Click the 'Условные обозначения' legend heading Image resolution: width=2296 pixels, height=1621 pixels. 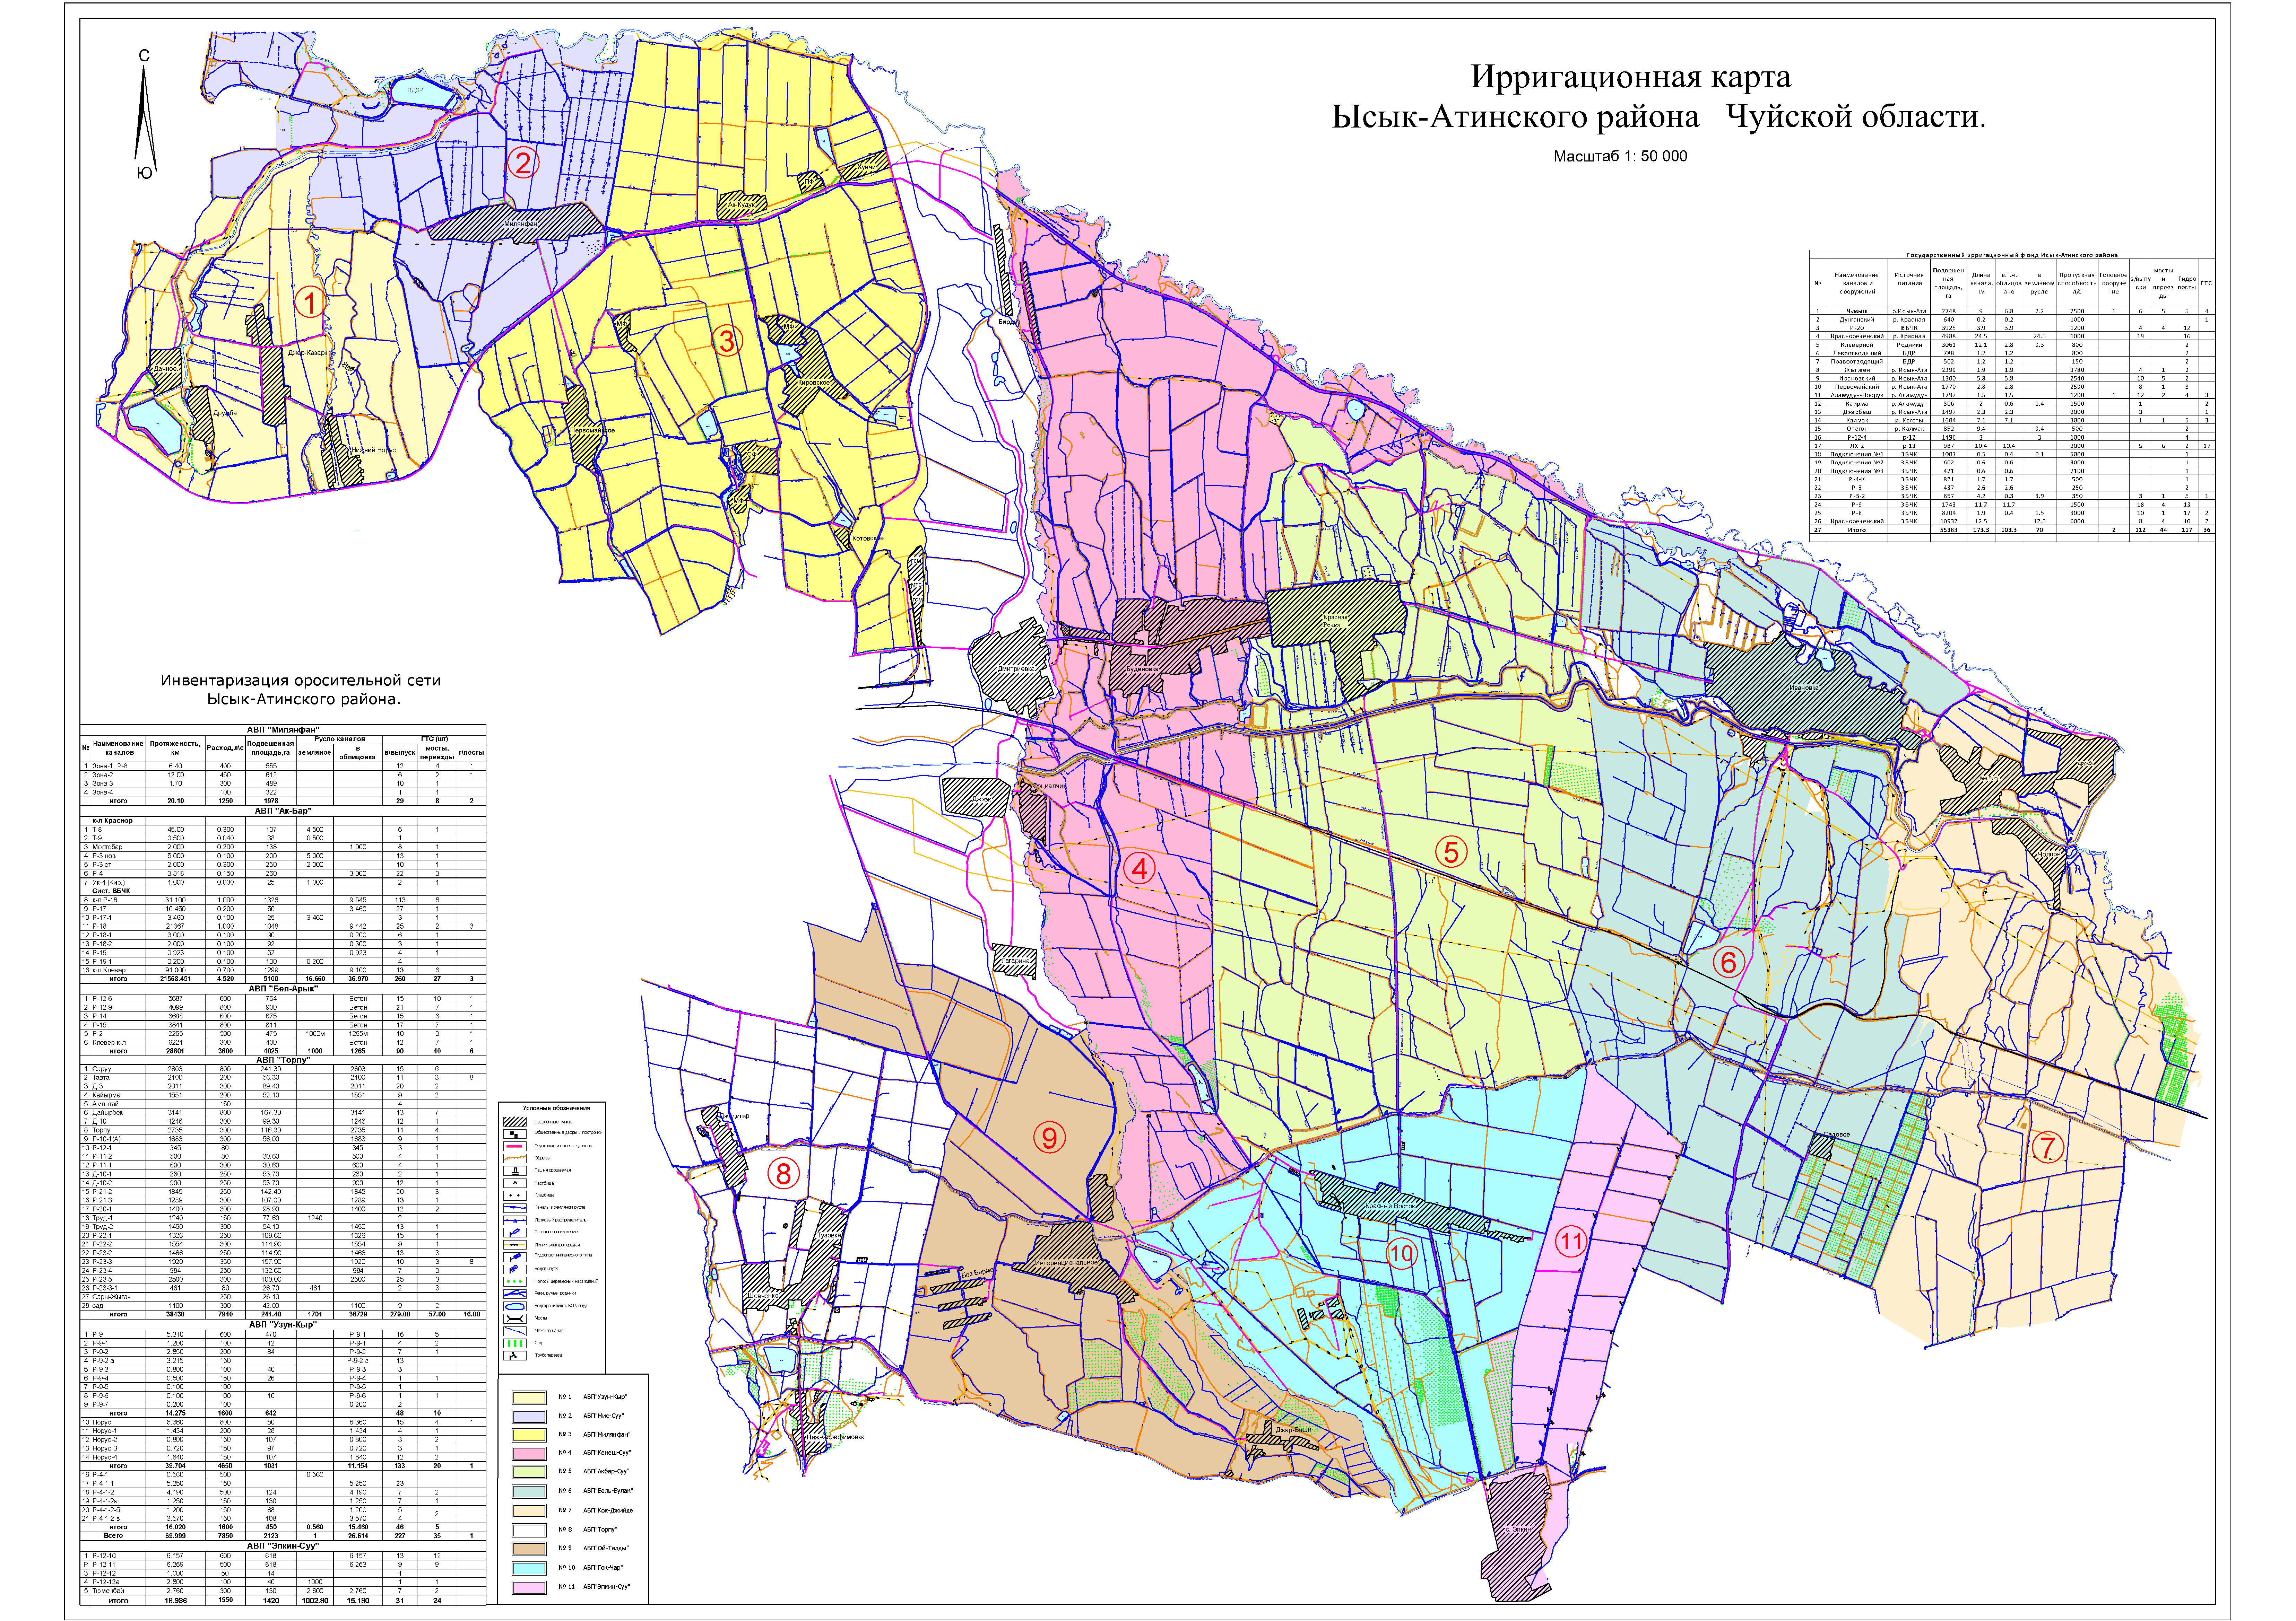click(x=557, y=1108)
